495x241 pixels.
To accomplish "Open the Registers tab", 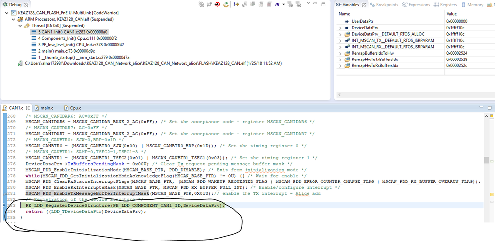I will [445, 5].
